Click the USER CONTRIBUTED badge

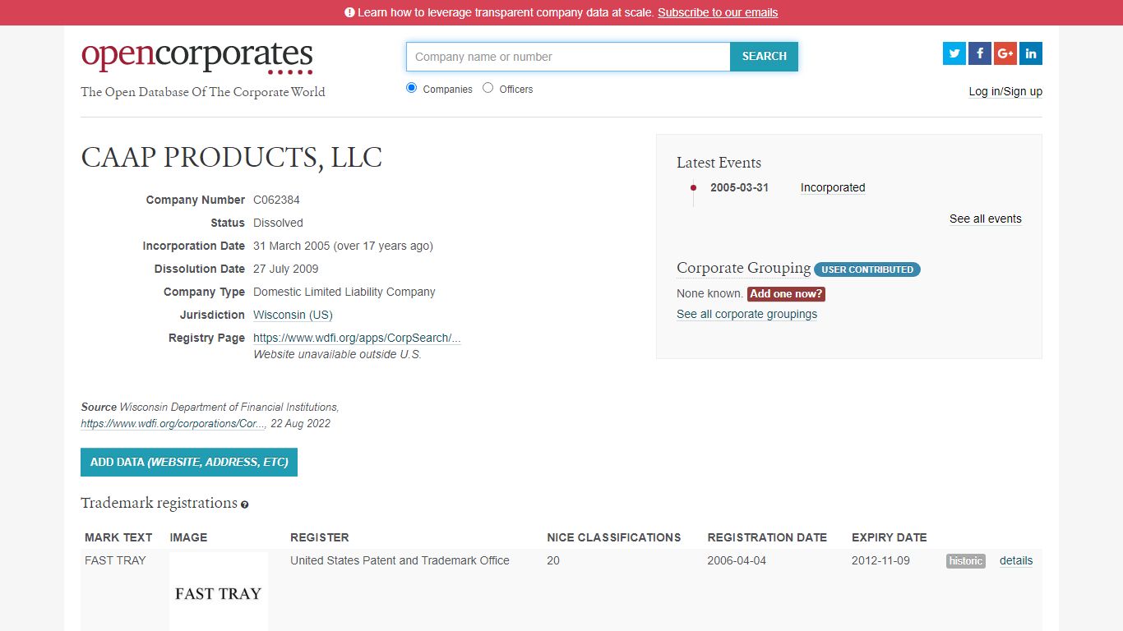point(867,269)
